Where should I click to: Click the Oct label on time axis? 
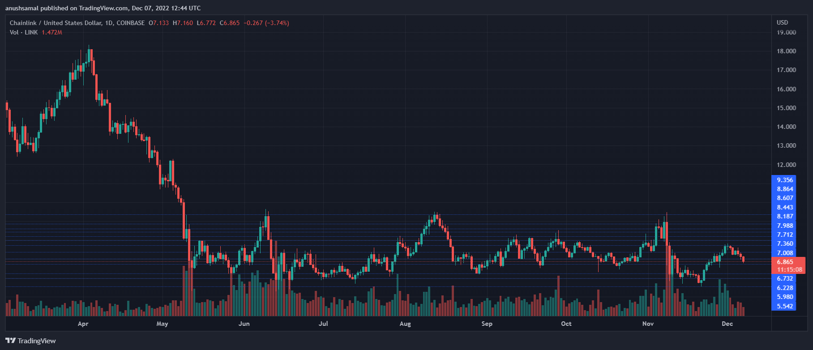click(x=566, y=324)
